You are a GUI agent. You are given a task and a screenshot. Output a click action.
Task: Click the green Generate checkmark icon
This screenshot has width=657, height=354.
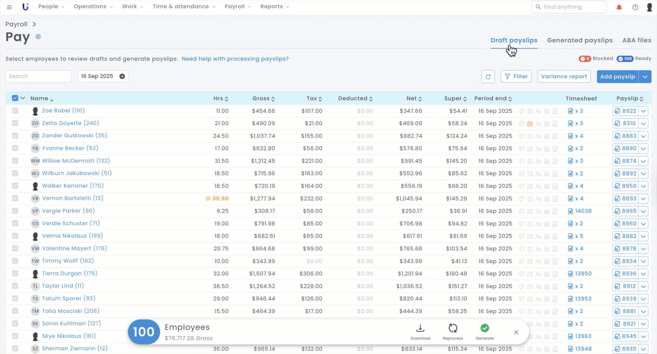[485, 328]
